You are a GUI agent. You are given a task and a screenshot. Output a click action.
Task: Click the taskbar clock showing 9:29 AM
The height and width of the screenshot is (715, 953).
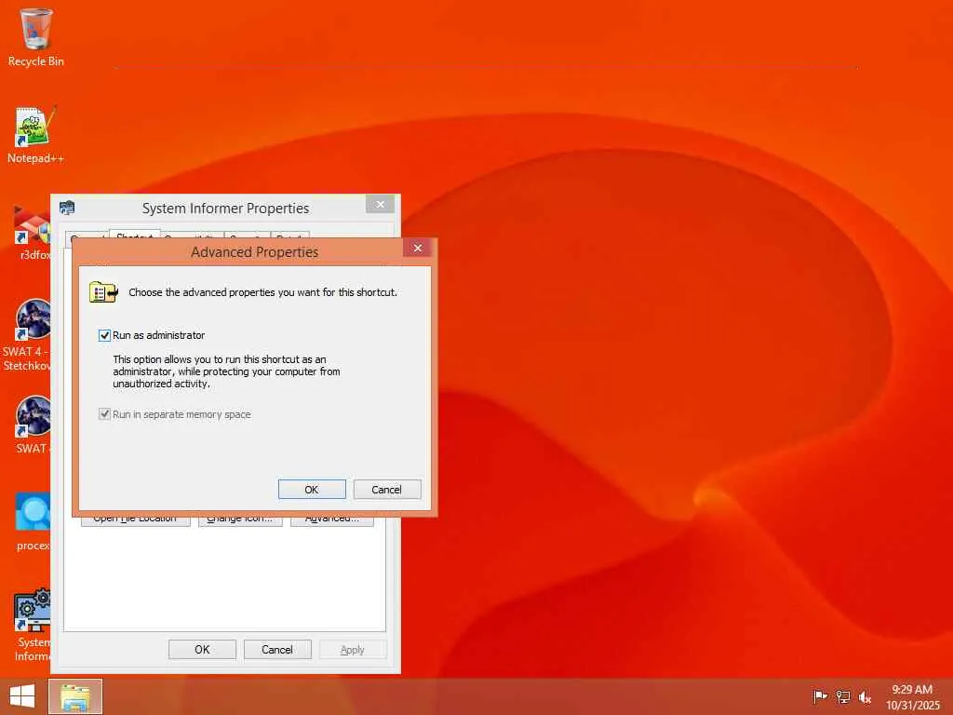(912, 696)
